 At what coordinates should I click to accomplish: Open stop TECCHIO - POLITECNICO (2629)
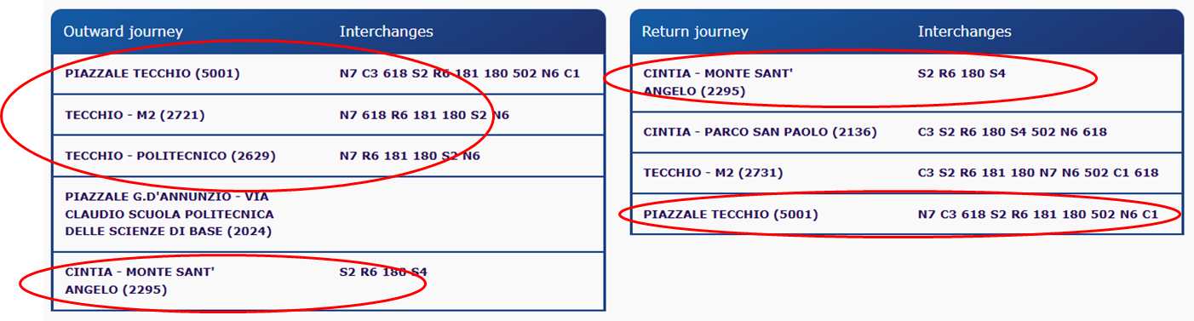point(170,156)
